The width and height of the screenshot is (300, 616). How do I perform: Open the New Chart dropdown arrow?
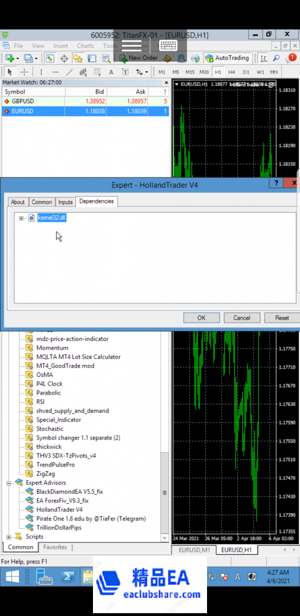(x=18, y=58)
